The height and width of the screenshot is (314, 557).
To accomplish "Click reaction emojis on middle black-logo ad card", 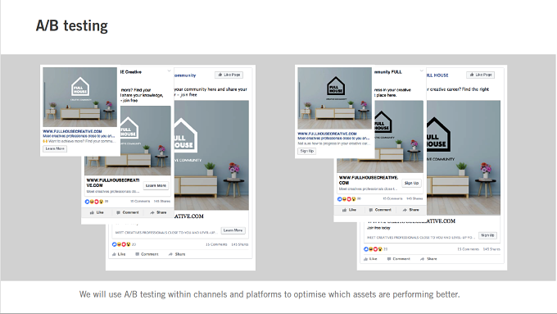I will coord(346,199).
